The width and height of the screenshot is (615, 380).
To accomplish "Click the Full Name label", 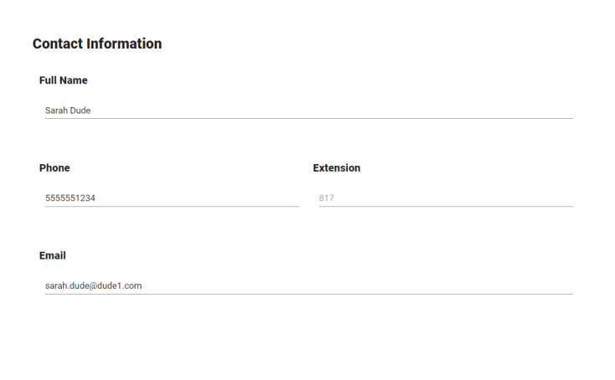I will [63, 80].
